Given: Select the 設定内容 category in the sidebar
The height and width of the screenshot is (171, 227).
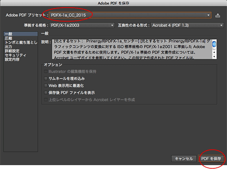Looking at the screenshot, I should (x=21, y=59).
